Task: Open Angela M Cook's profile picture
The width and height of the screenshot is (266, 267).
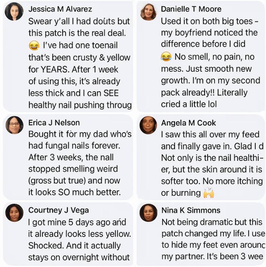Action: [148, 125]
